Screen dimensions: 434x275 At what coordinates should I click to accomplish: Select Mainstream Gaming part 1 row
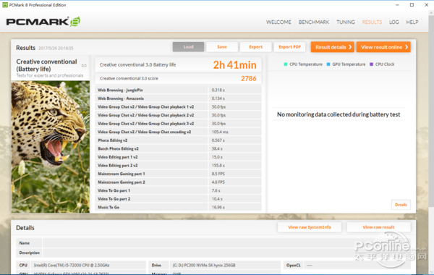178,174
